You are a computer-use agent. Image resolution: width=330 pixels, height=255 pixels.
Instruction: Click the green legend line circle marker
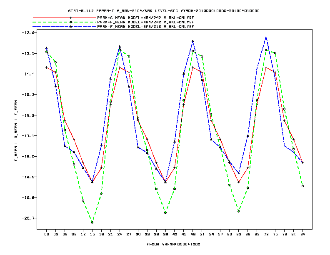click(x=71, y=22)
